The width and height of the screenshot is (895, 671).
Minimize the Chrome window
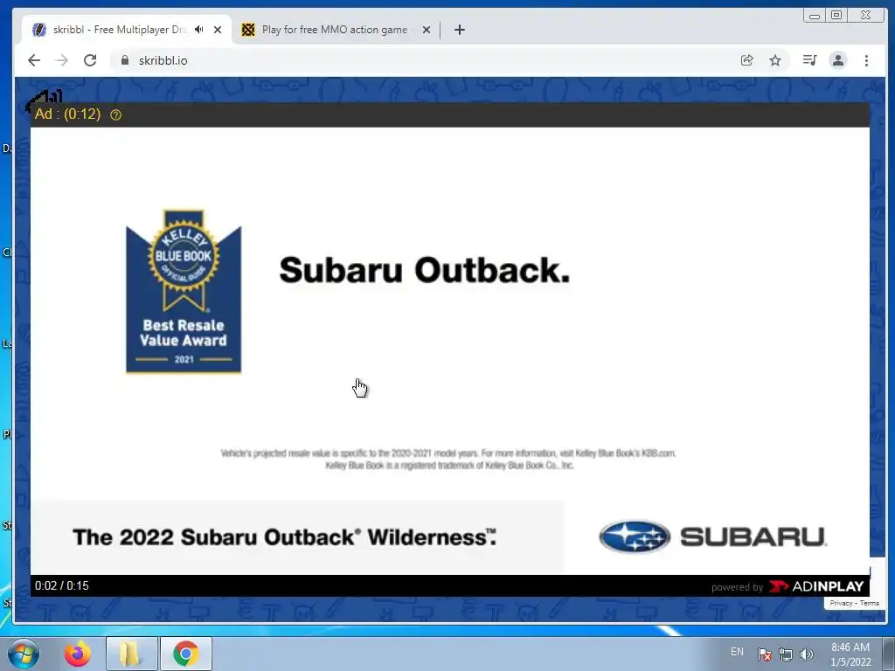(815, 16)
